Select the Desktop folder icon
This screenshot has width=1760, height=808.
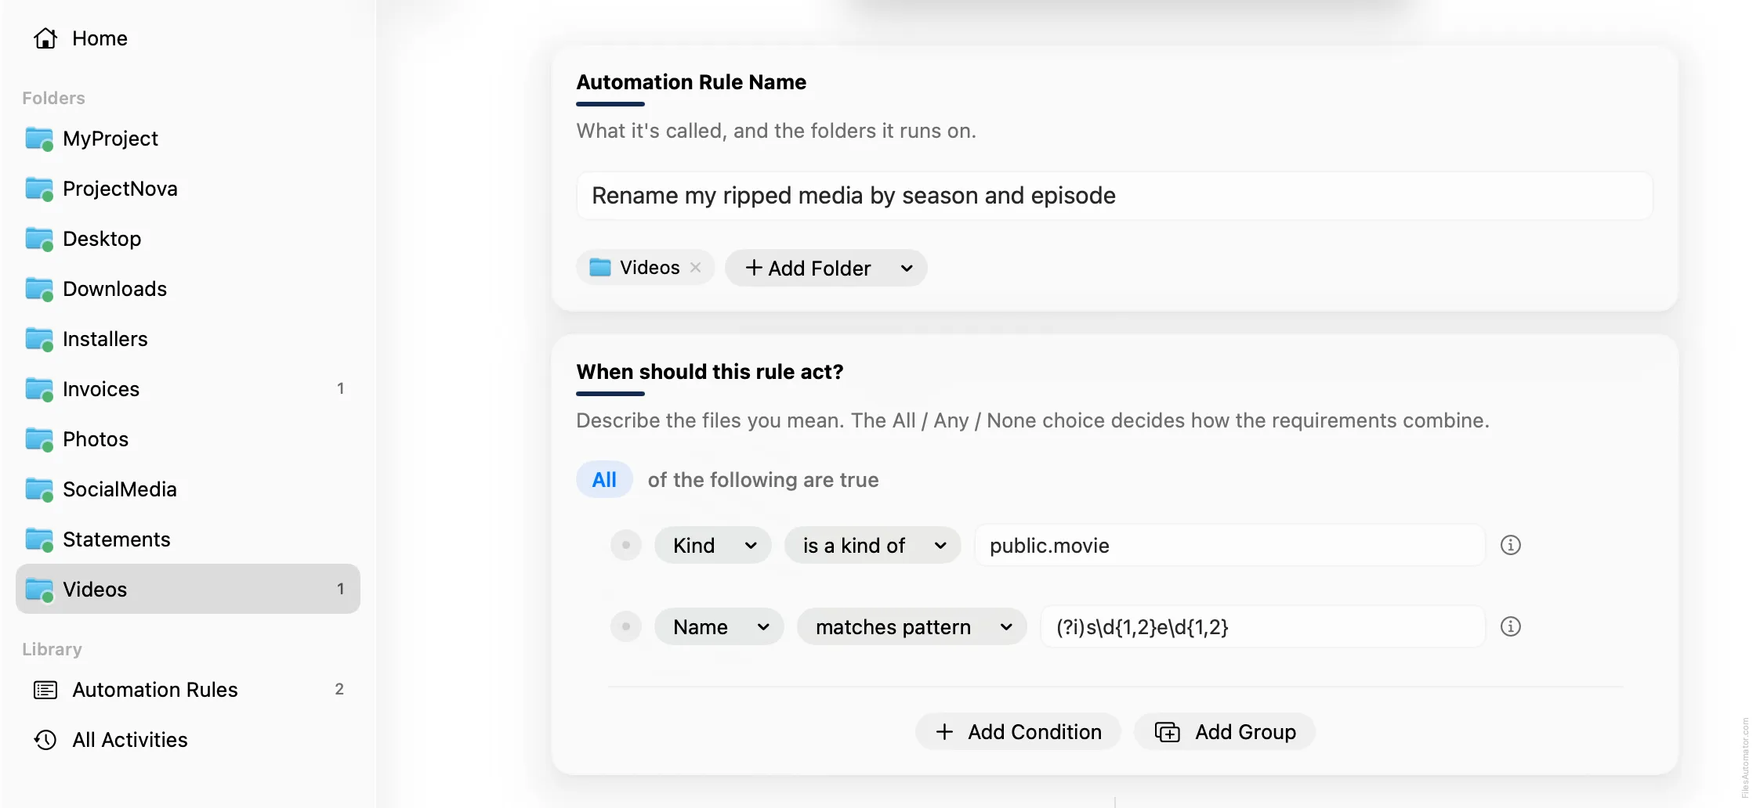(x=39, y=239)
